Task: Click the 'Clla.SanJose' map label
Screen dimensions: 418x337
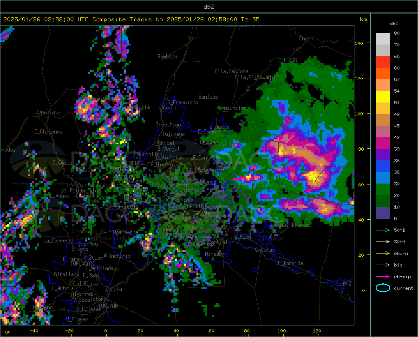Action: coord(231,71)
